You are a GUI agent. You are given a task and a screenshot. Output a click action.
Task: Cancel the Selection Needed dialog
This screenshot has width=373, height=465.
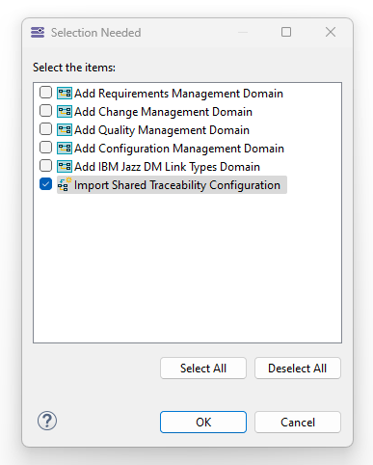pos(298,422)
